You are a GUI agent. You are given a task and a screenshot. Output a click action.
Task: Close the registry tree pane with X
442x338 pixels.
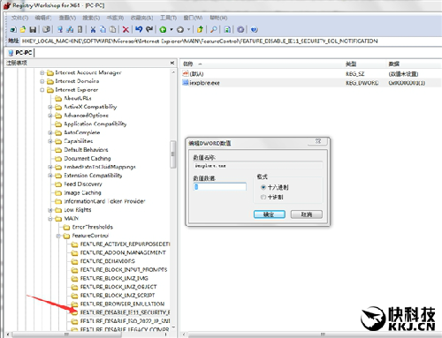pos(172,63)
